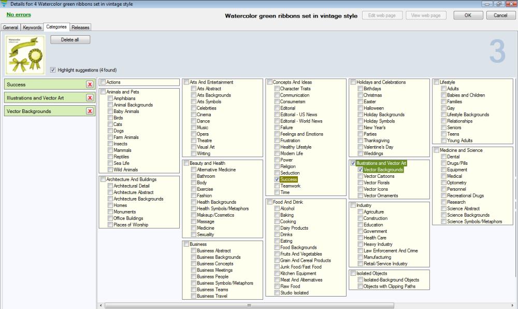Check the Lifestyle parent category checkbox
Image resolution: width=518 pixels, height=309 pixels.
[x=436, y=82]
